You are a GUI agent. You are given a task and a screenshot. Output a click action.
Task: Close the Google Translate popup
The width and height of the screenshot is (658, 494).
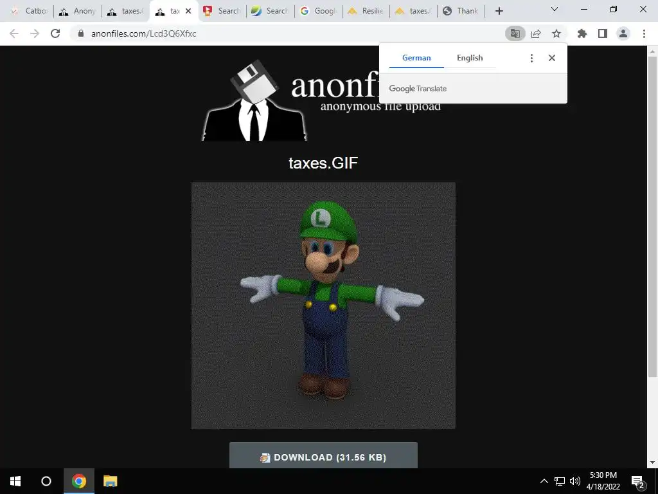click(552, 58)
